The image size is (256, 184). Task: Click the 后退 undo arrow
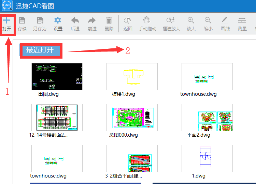[75, 20]
